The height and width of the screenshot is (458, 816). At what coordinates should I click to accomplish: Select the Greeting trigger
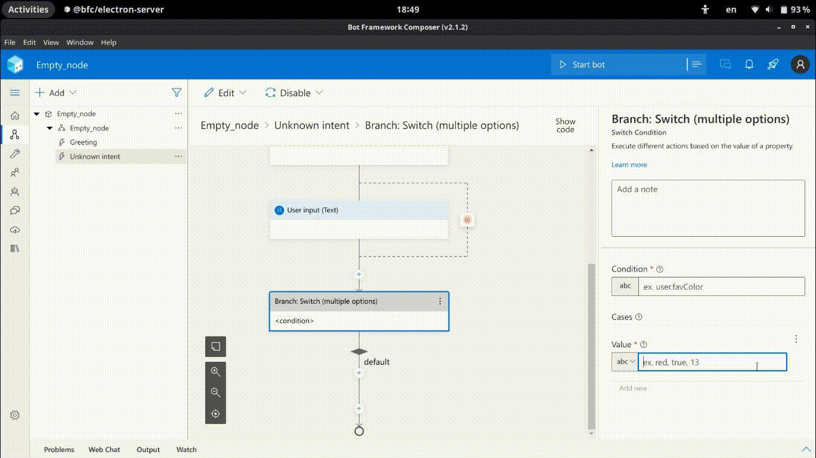pyautogui.click(x=83, y=142)
